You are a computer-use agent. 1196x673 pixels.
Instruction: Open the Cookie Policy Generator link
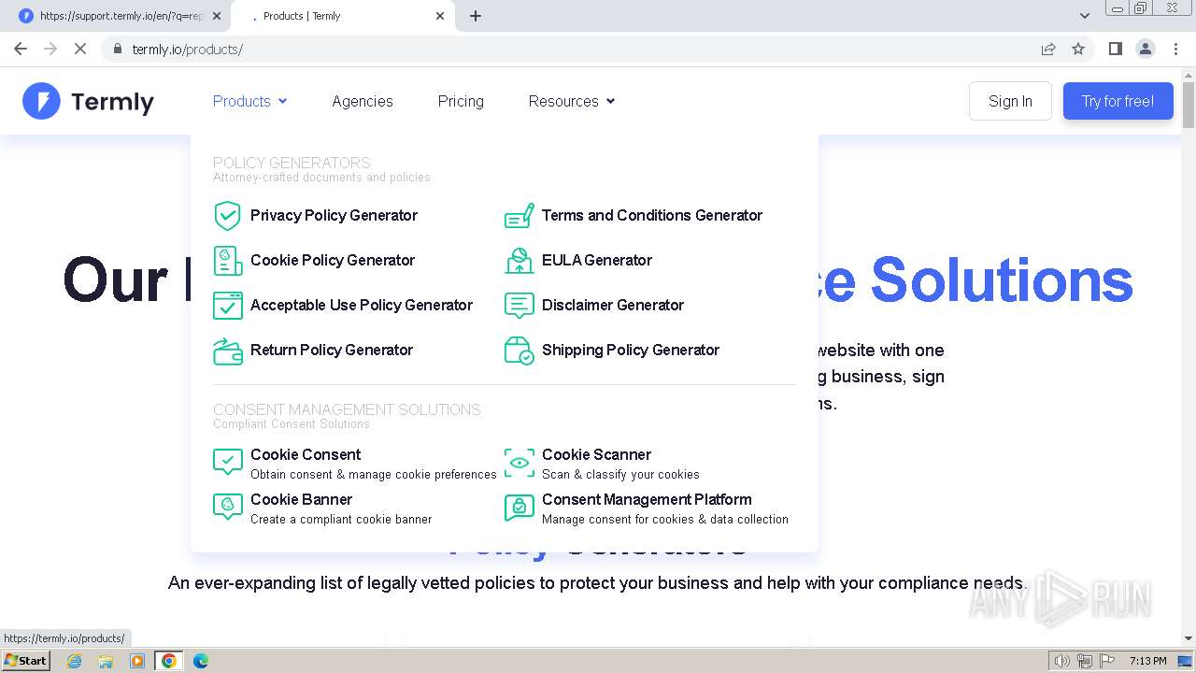tap(333, 260)
